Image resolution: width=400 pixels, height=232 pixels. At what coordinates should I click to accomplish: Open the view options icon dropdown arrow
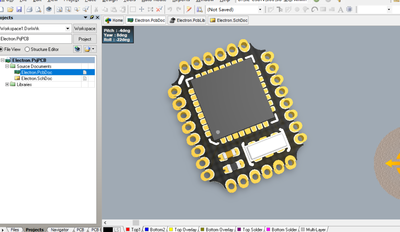coord(93,49)
